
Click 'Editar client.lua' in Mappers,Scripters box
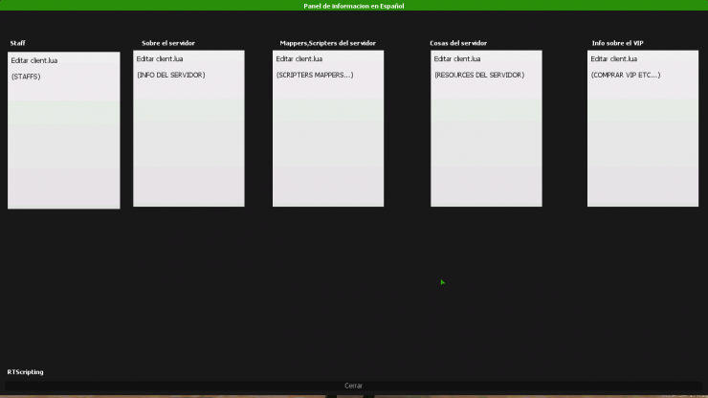coord(299,59)
